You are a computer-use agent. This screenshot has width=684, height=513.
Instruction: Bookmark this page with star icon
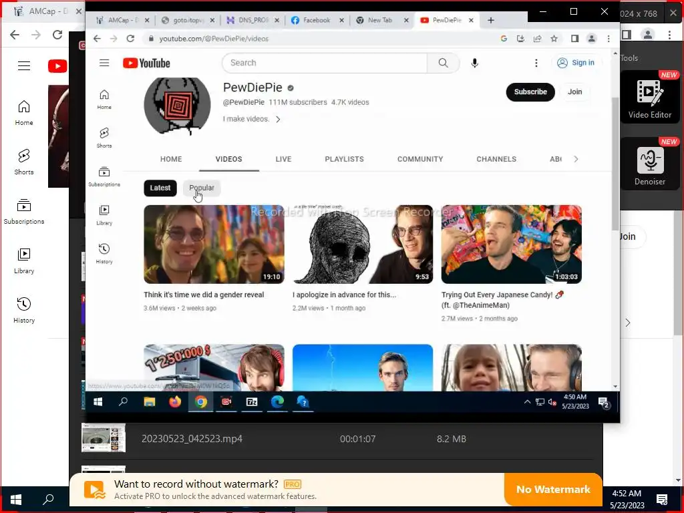coord(554,38)
